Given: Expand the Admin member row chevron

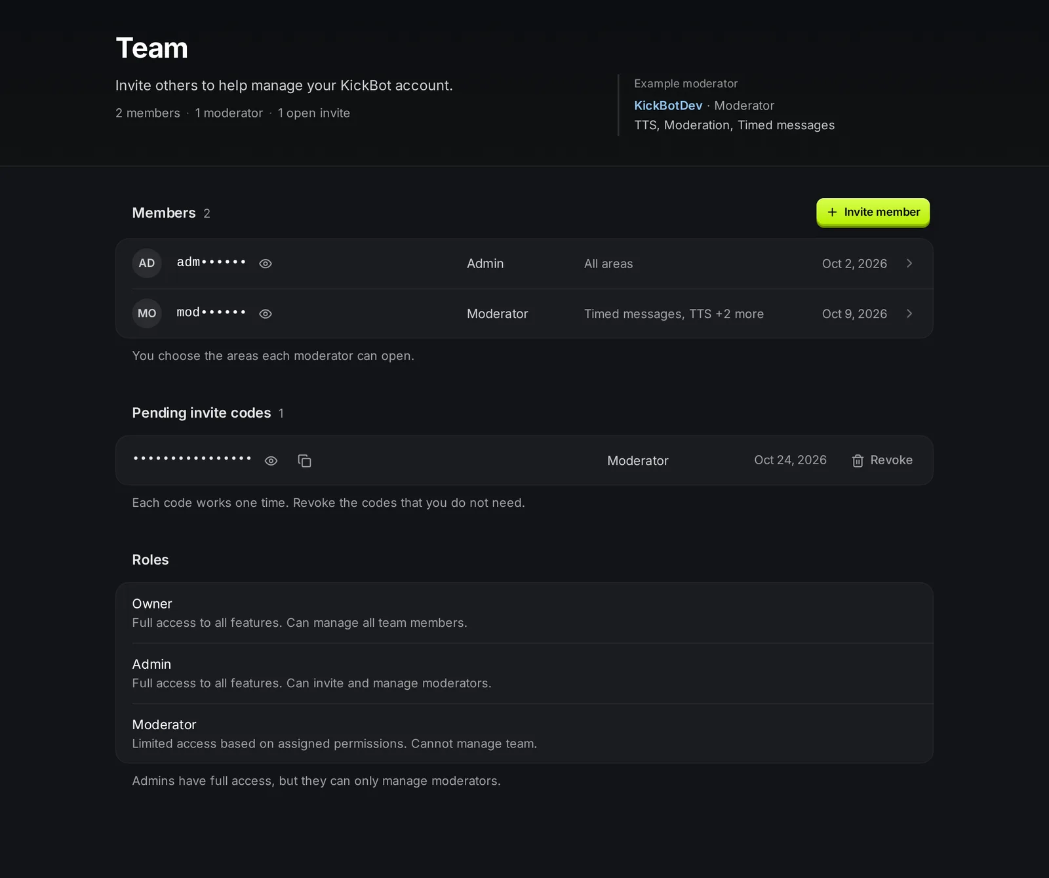Looking at the screenshot, I should 909,264.
